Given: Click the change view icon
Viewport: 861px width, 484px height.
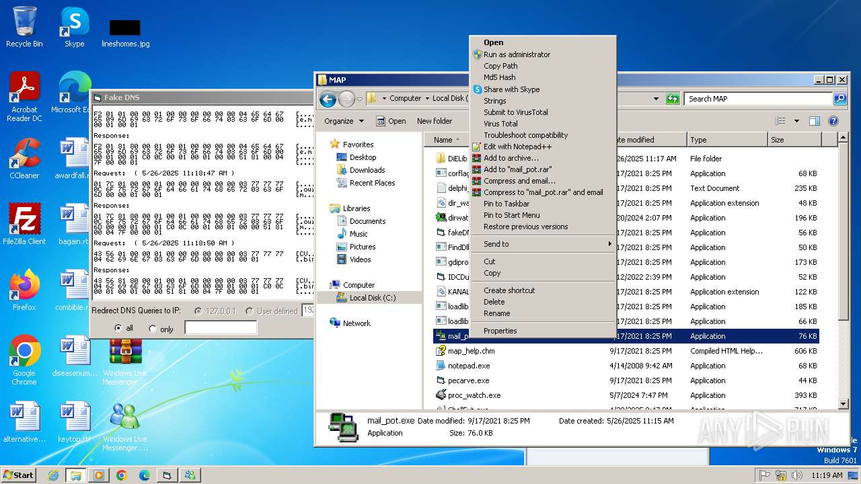Looking at the screenshot, I should [780, 121].
